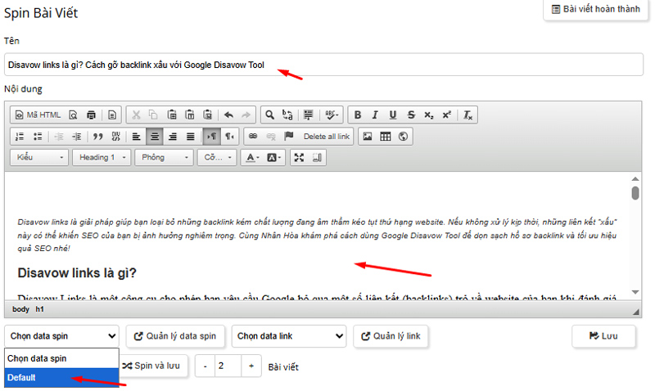The width and height of the screenshot is (655, 391).
Task: Click the Bold formatting icon
Action: tap(357, 115)
